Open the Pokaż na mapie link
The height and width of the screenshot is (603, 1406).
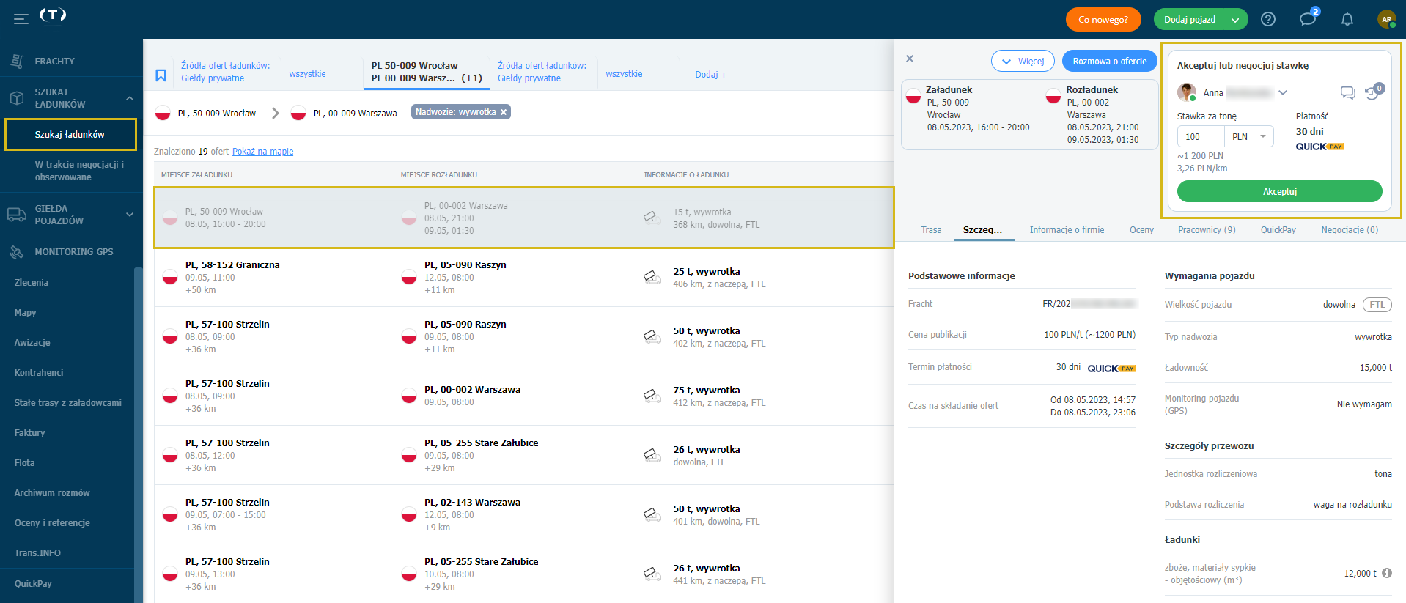point(262,152)
